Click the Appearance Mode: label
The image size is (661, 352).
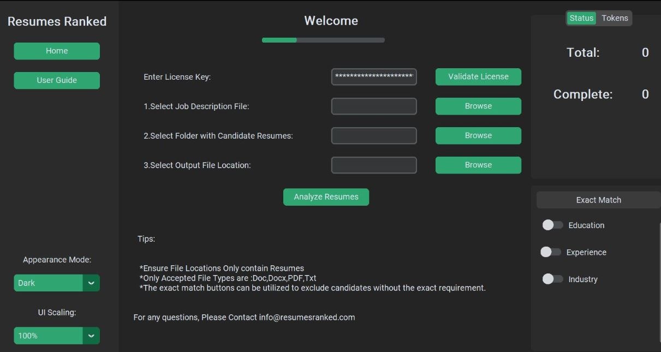(x=57, y=260)
